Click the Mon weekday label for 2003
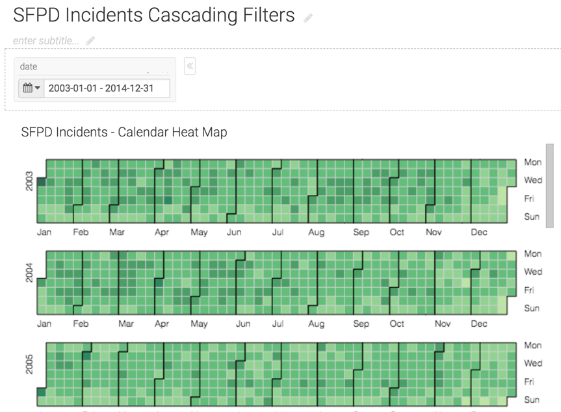561x412 pixels. [x=532, y=162]
